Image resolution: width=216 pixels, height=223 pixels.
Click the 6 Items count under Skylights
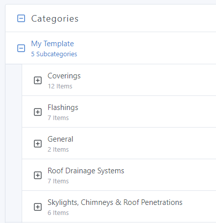[58, 213]
